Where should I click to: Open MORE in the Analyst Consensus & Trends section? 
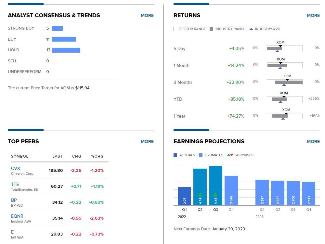[x=147, y=15]
